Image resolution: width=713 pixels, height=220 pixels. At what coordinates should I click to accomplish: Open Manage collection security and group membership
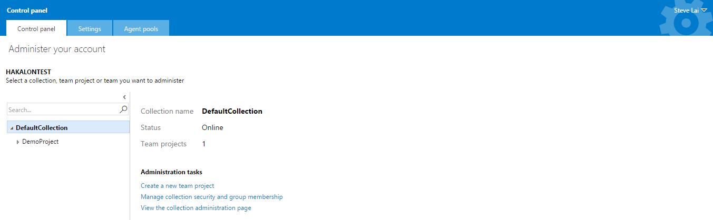211,197
